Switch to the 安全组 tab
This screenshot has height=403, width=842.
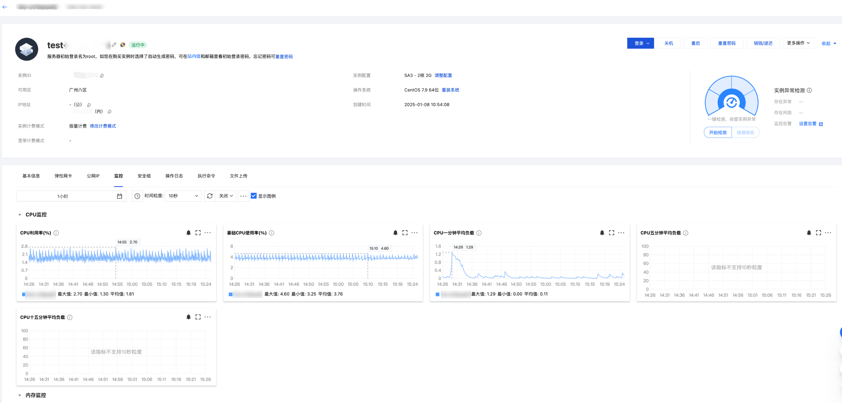click(144, 176)
